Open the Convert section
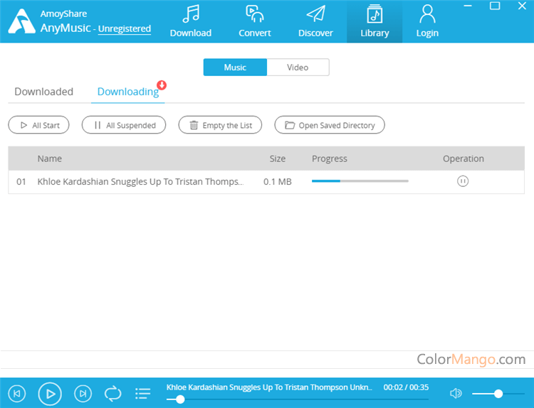 [254, 21]
